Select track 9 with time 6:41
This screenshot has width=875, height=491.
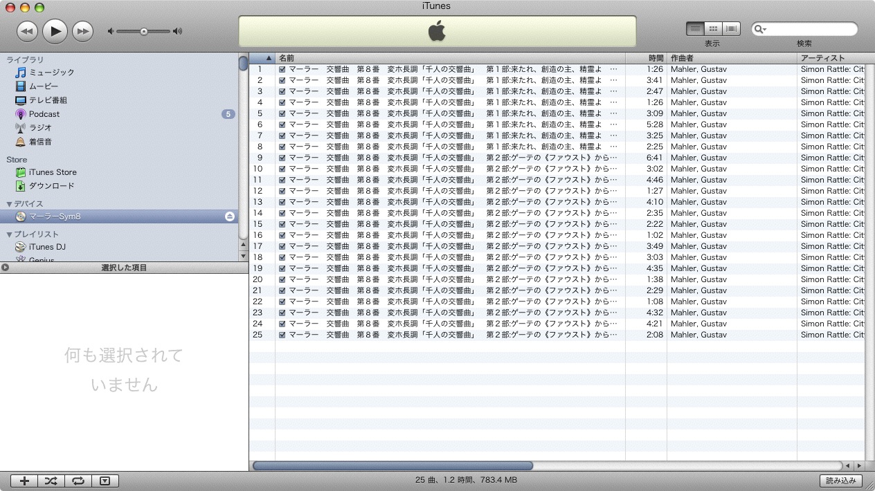click(557, 158)
